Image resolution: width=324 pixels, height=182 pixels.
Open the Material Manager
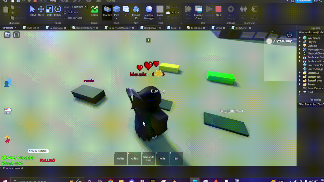tap(149, 13)
